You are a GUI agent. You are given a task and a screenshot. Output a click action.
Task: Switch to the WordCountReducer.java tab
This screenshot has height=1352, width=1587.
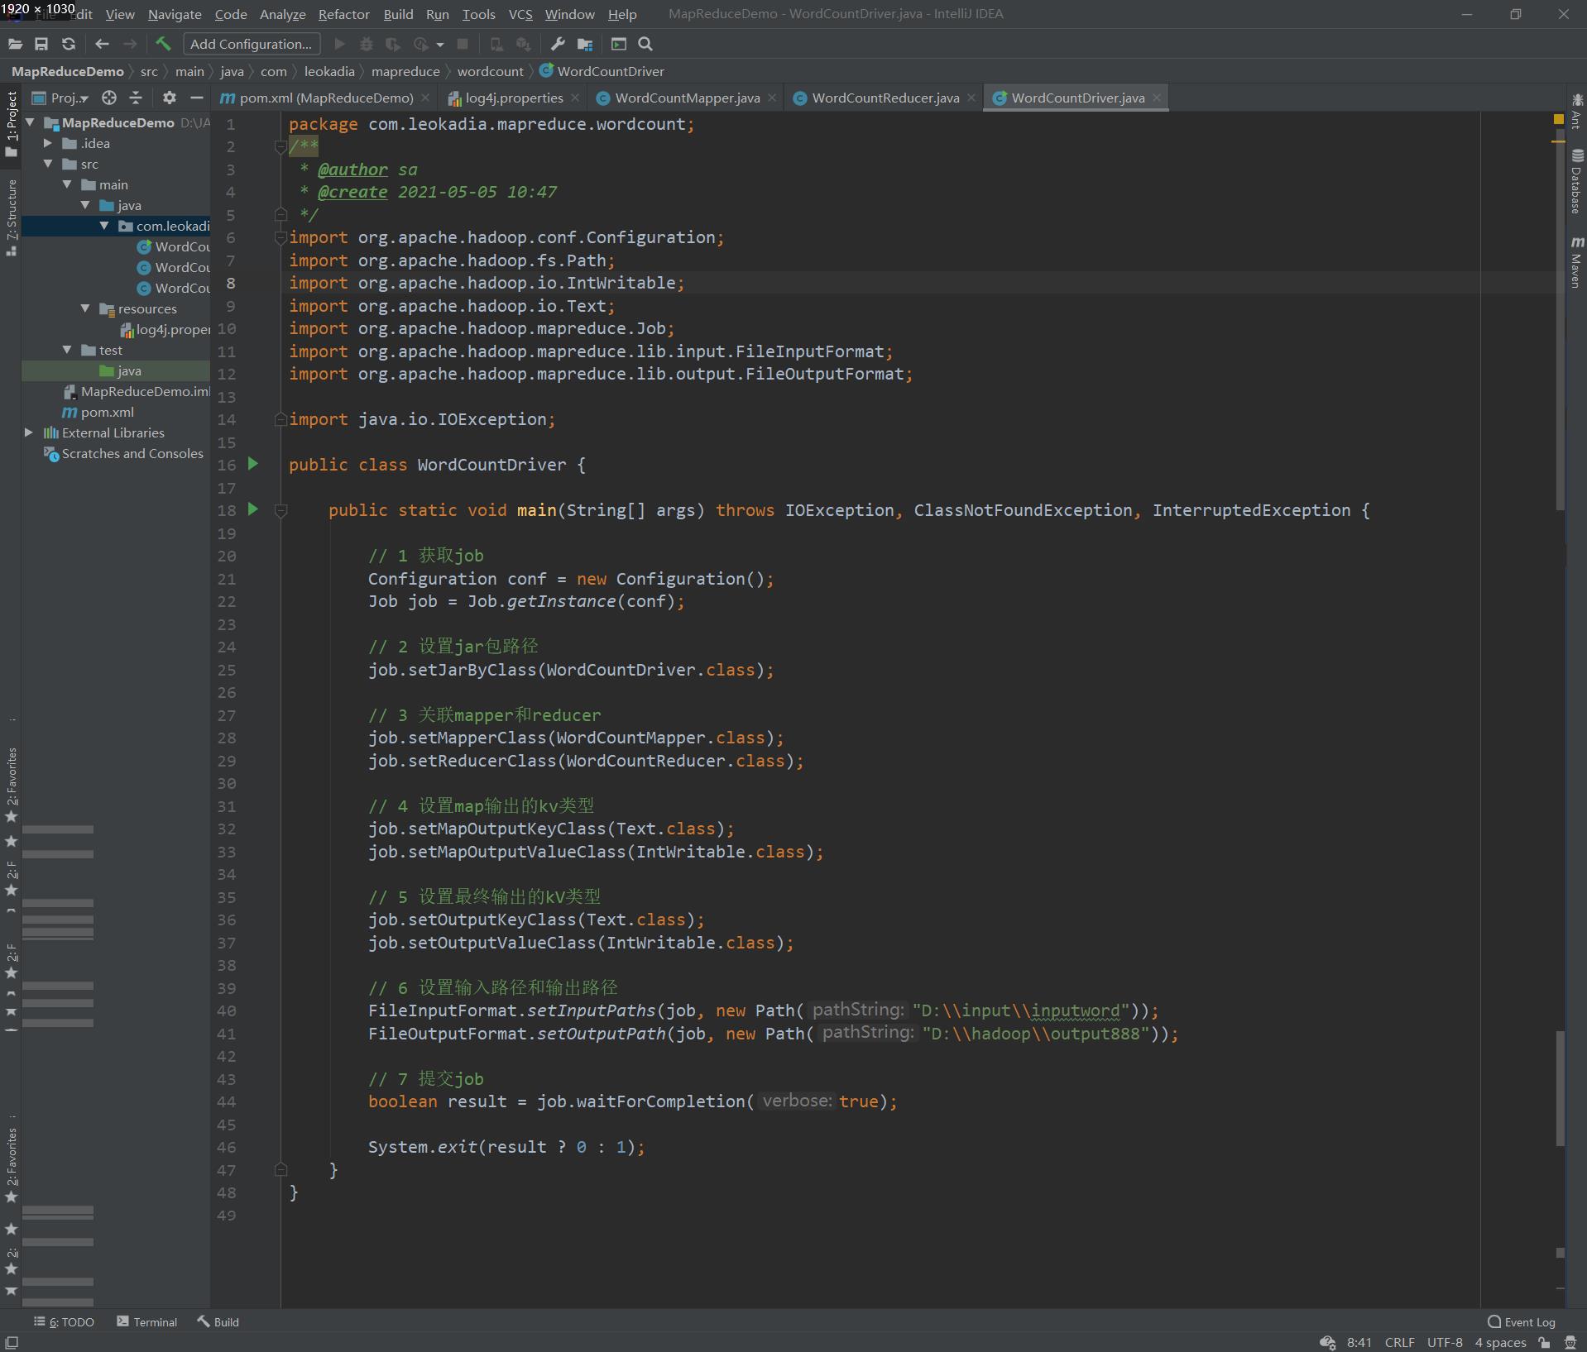point(884,98)
